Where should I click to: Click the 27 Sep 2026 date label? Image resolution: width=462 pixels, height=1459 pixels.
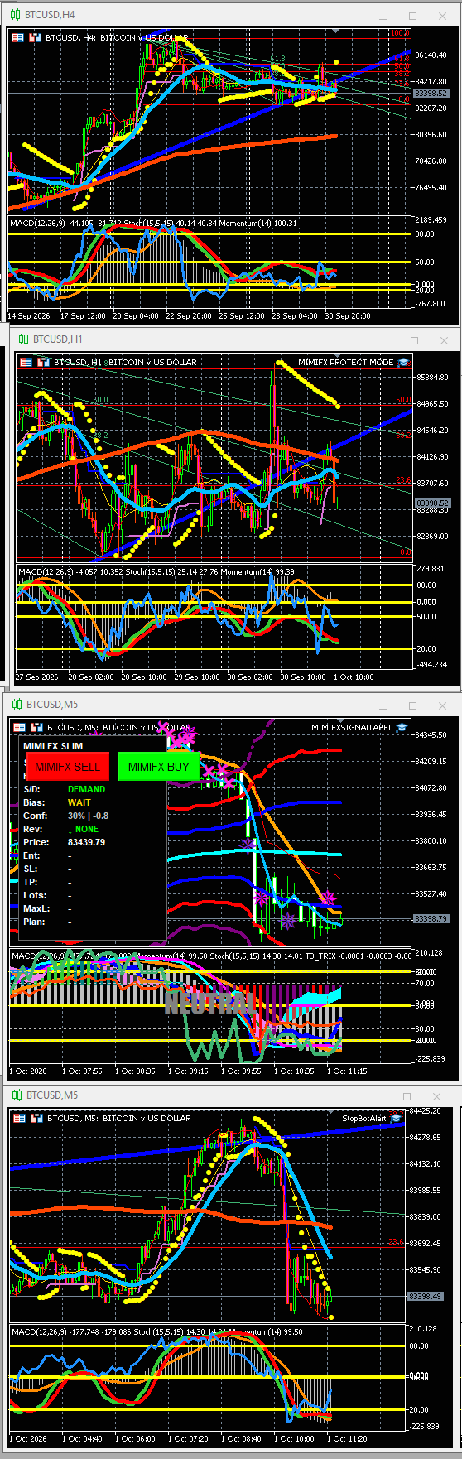36,677
